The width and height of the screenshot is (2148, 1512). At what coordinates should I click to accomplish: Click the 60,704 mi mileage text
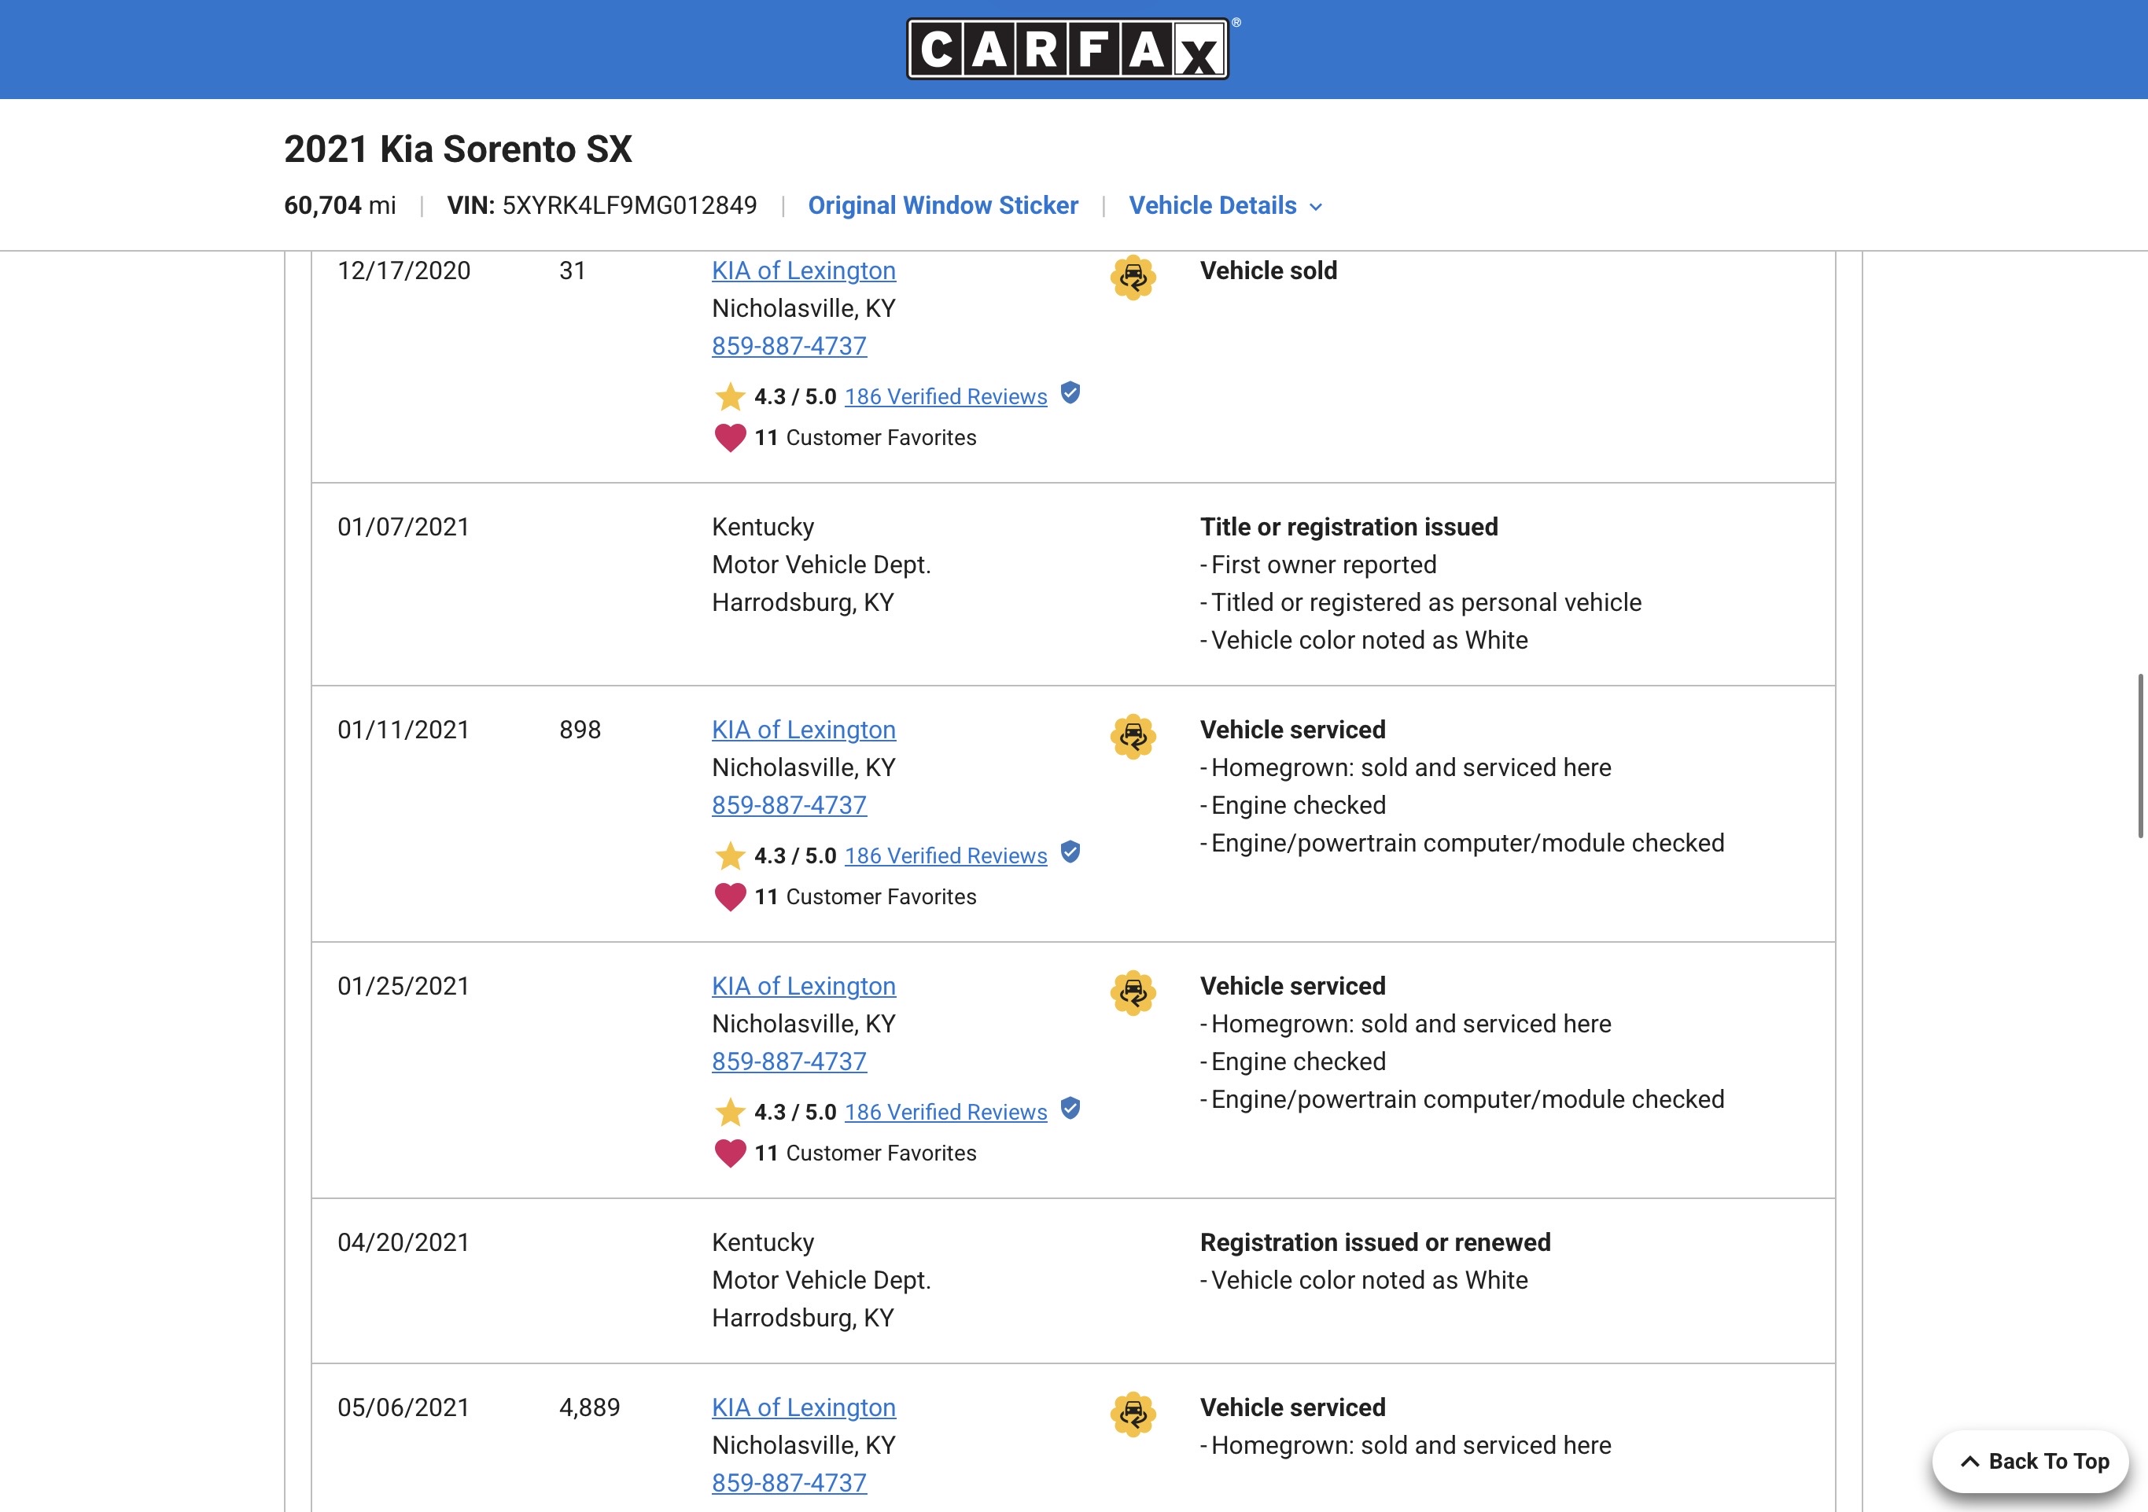(340, 206)
